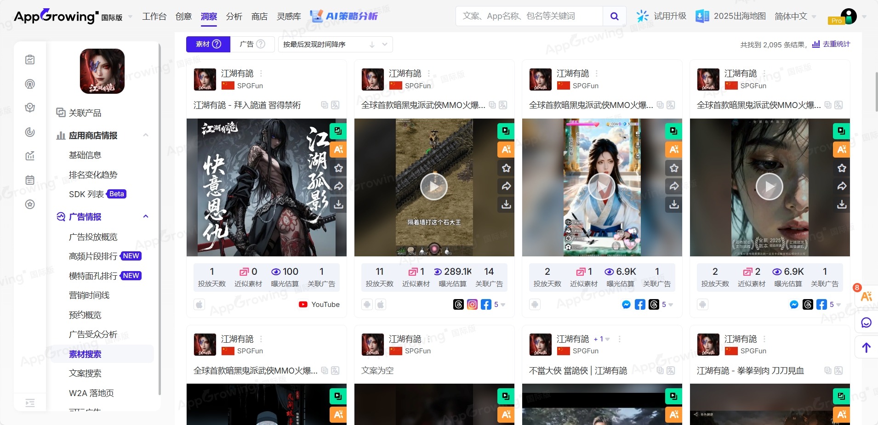The height and width of the screenshot is (425, 878).
Task: Copy ad text of the first card
Action: [x=325, y=105]
